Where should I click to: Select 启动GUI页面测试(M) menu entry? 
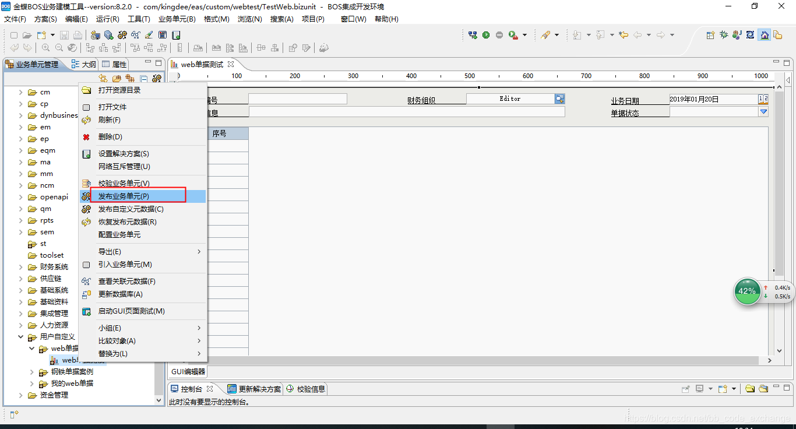pyautogui.click(x=143, y=311)
